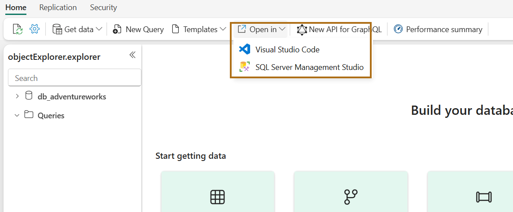Viewport: 513px width, 212px height.
Task: Switch to the Security tab
Action: pyautogui.click(x=103, y=7)
